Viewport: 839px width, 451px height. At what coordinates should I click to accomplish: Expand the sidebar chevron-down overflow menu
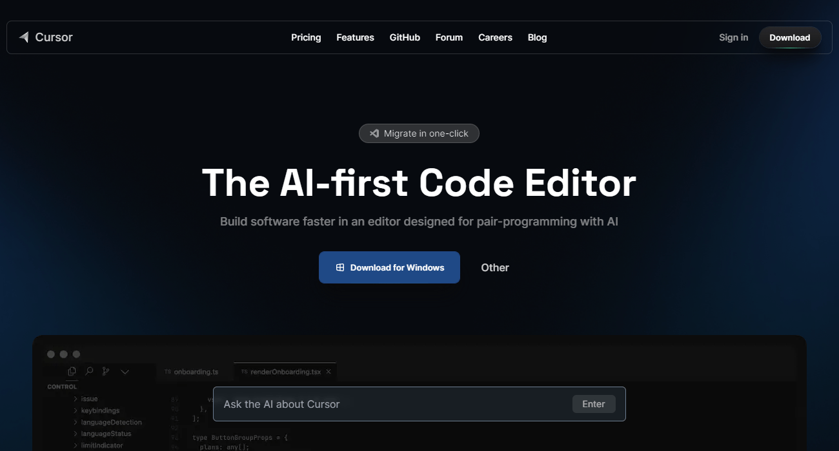pyautogui.click(x=125, y=372)
